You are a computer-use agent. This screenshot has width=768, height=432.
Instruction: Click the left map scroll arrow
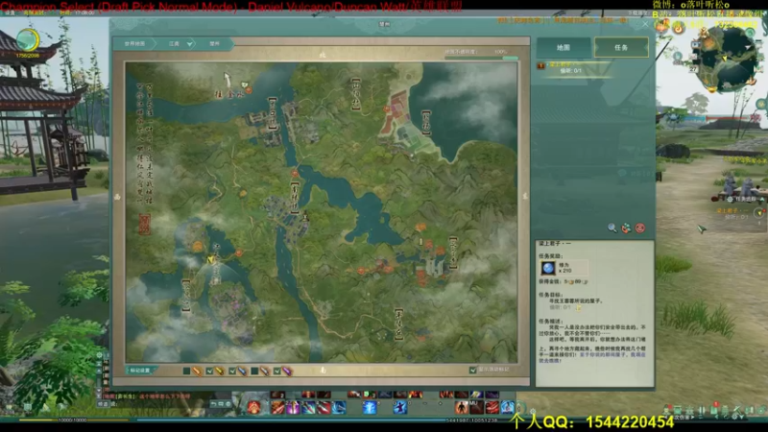coord(117,197)
